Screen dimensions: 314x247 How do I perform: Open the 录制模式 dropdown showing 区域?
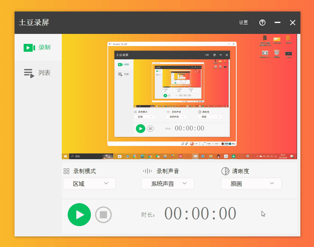(x=90, y=183)
